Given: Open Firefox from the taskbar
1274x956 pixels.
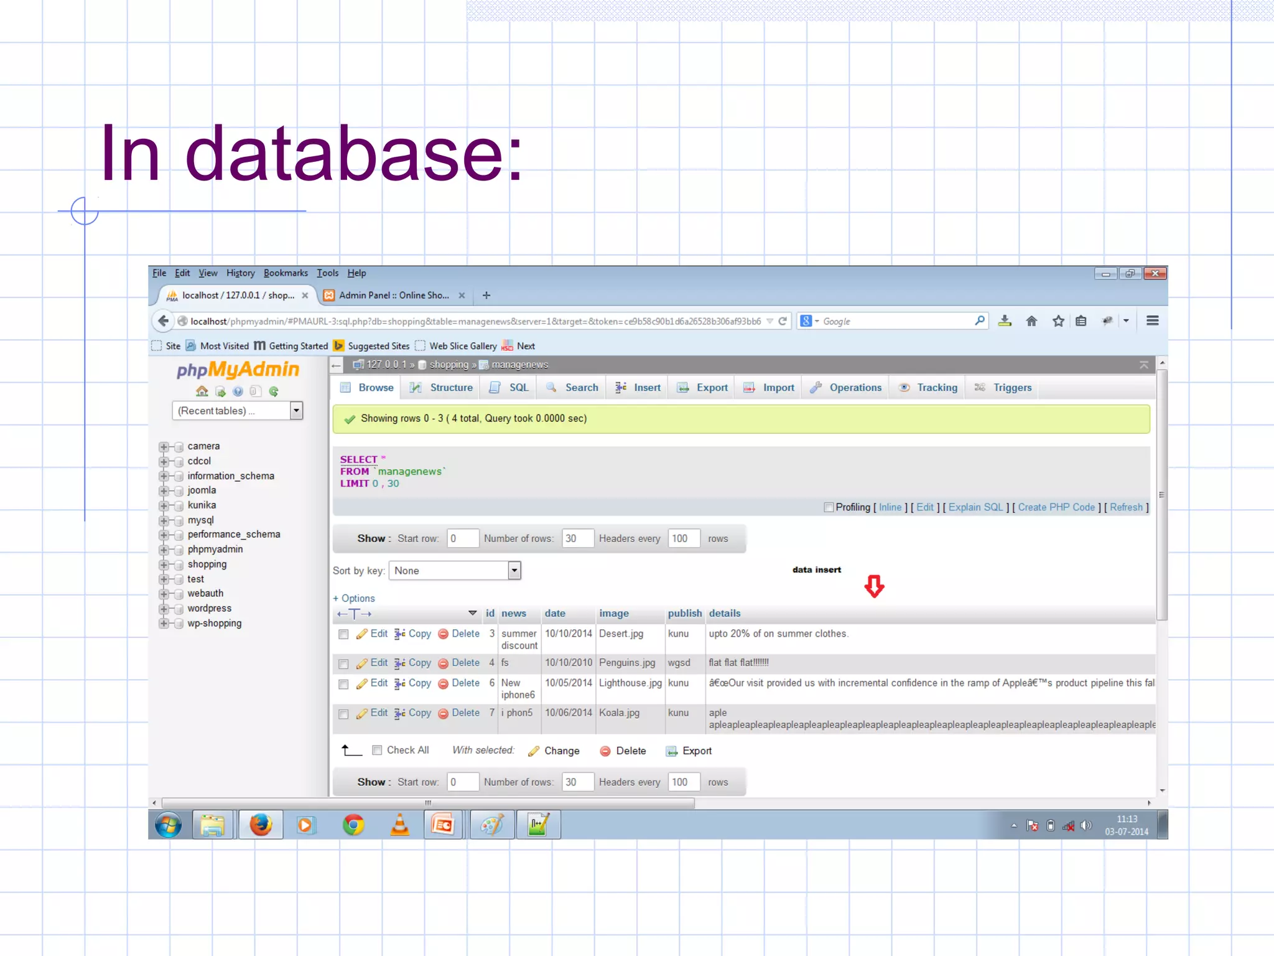Looking at the screenshot, I should tap(261, 825).
